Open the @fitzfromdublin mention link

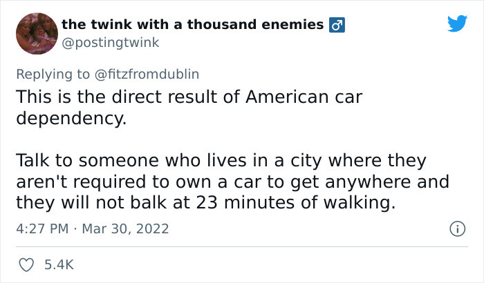[x=147, y=74]
